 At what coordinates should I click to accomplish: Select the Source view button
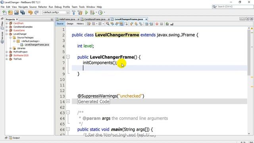(x=60, y=24)
